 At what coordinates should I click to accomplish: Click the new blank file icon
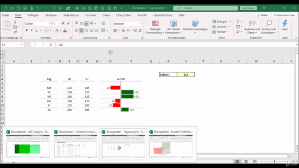tap(6, 8)
